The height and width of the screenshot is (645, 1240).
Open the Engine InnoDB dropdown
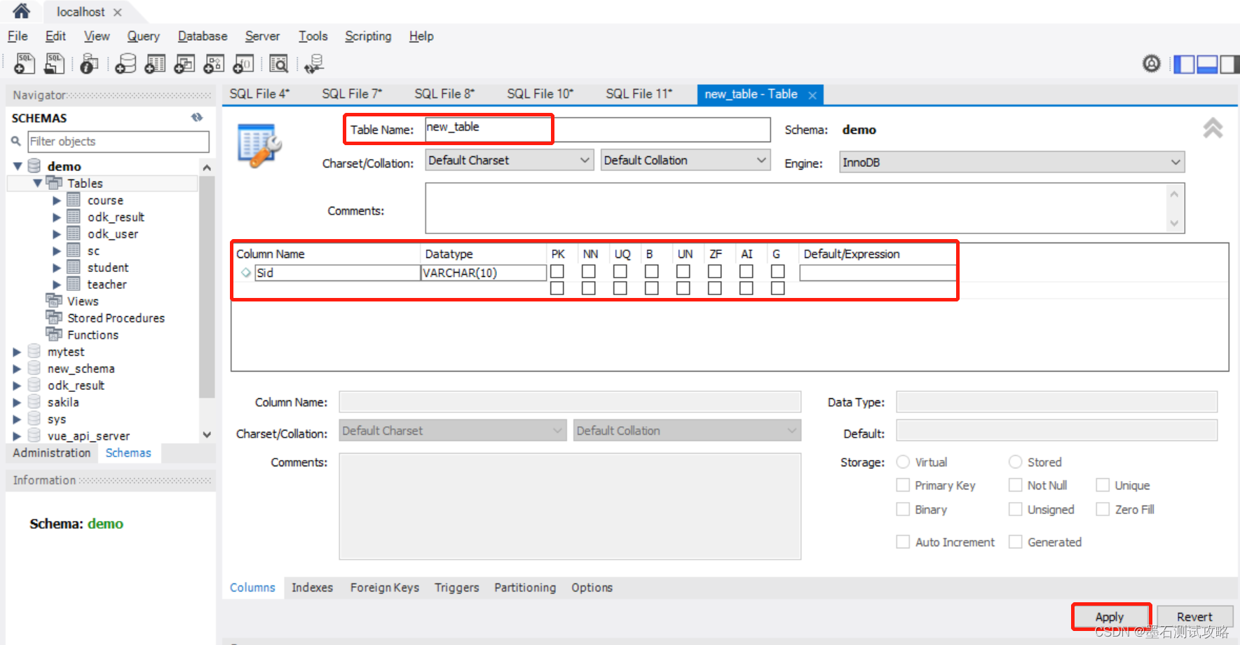pos(1012,163)
